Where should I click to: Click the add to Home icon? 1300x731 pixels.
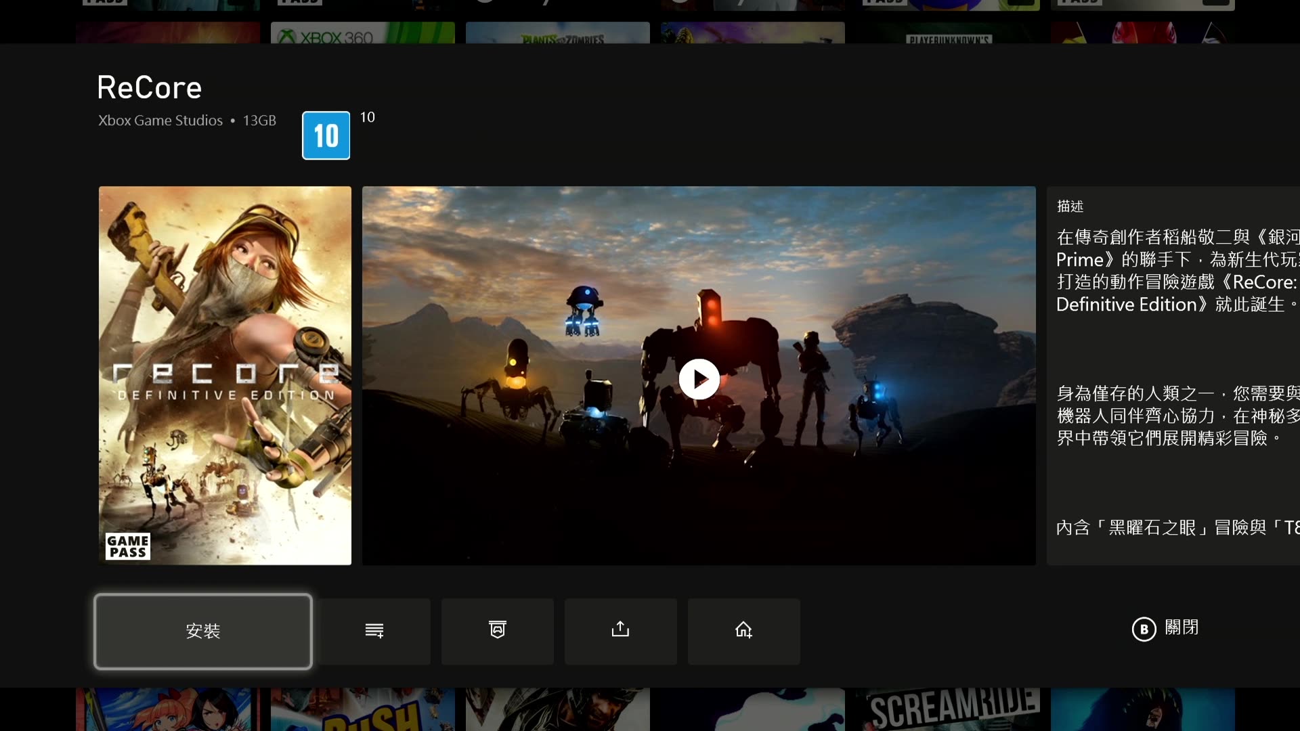pos(743,631)
